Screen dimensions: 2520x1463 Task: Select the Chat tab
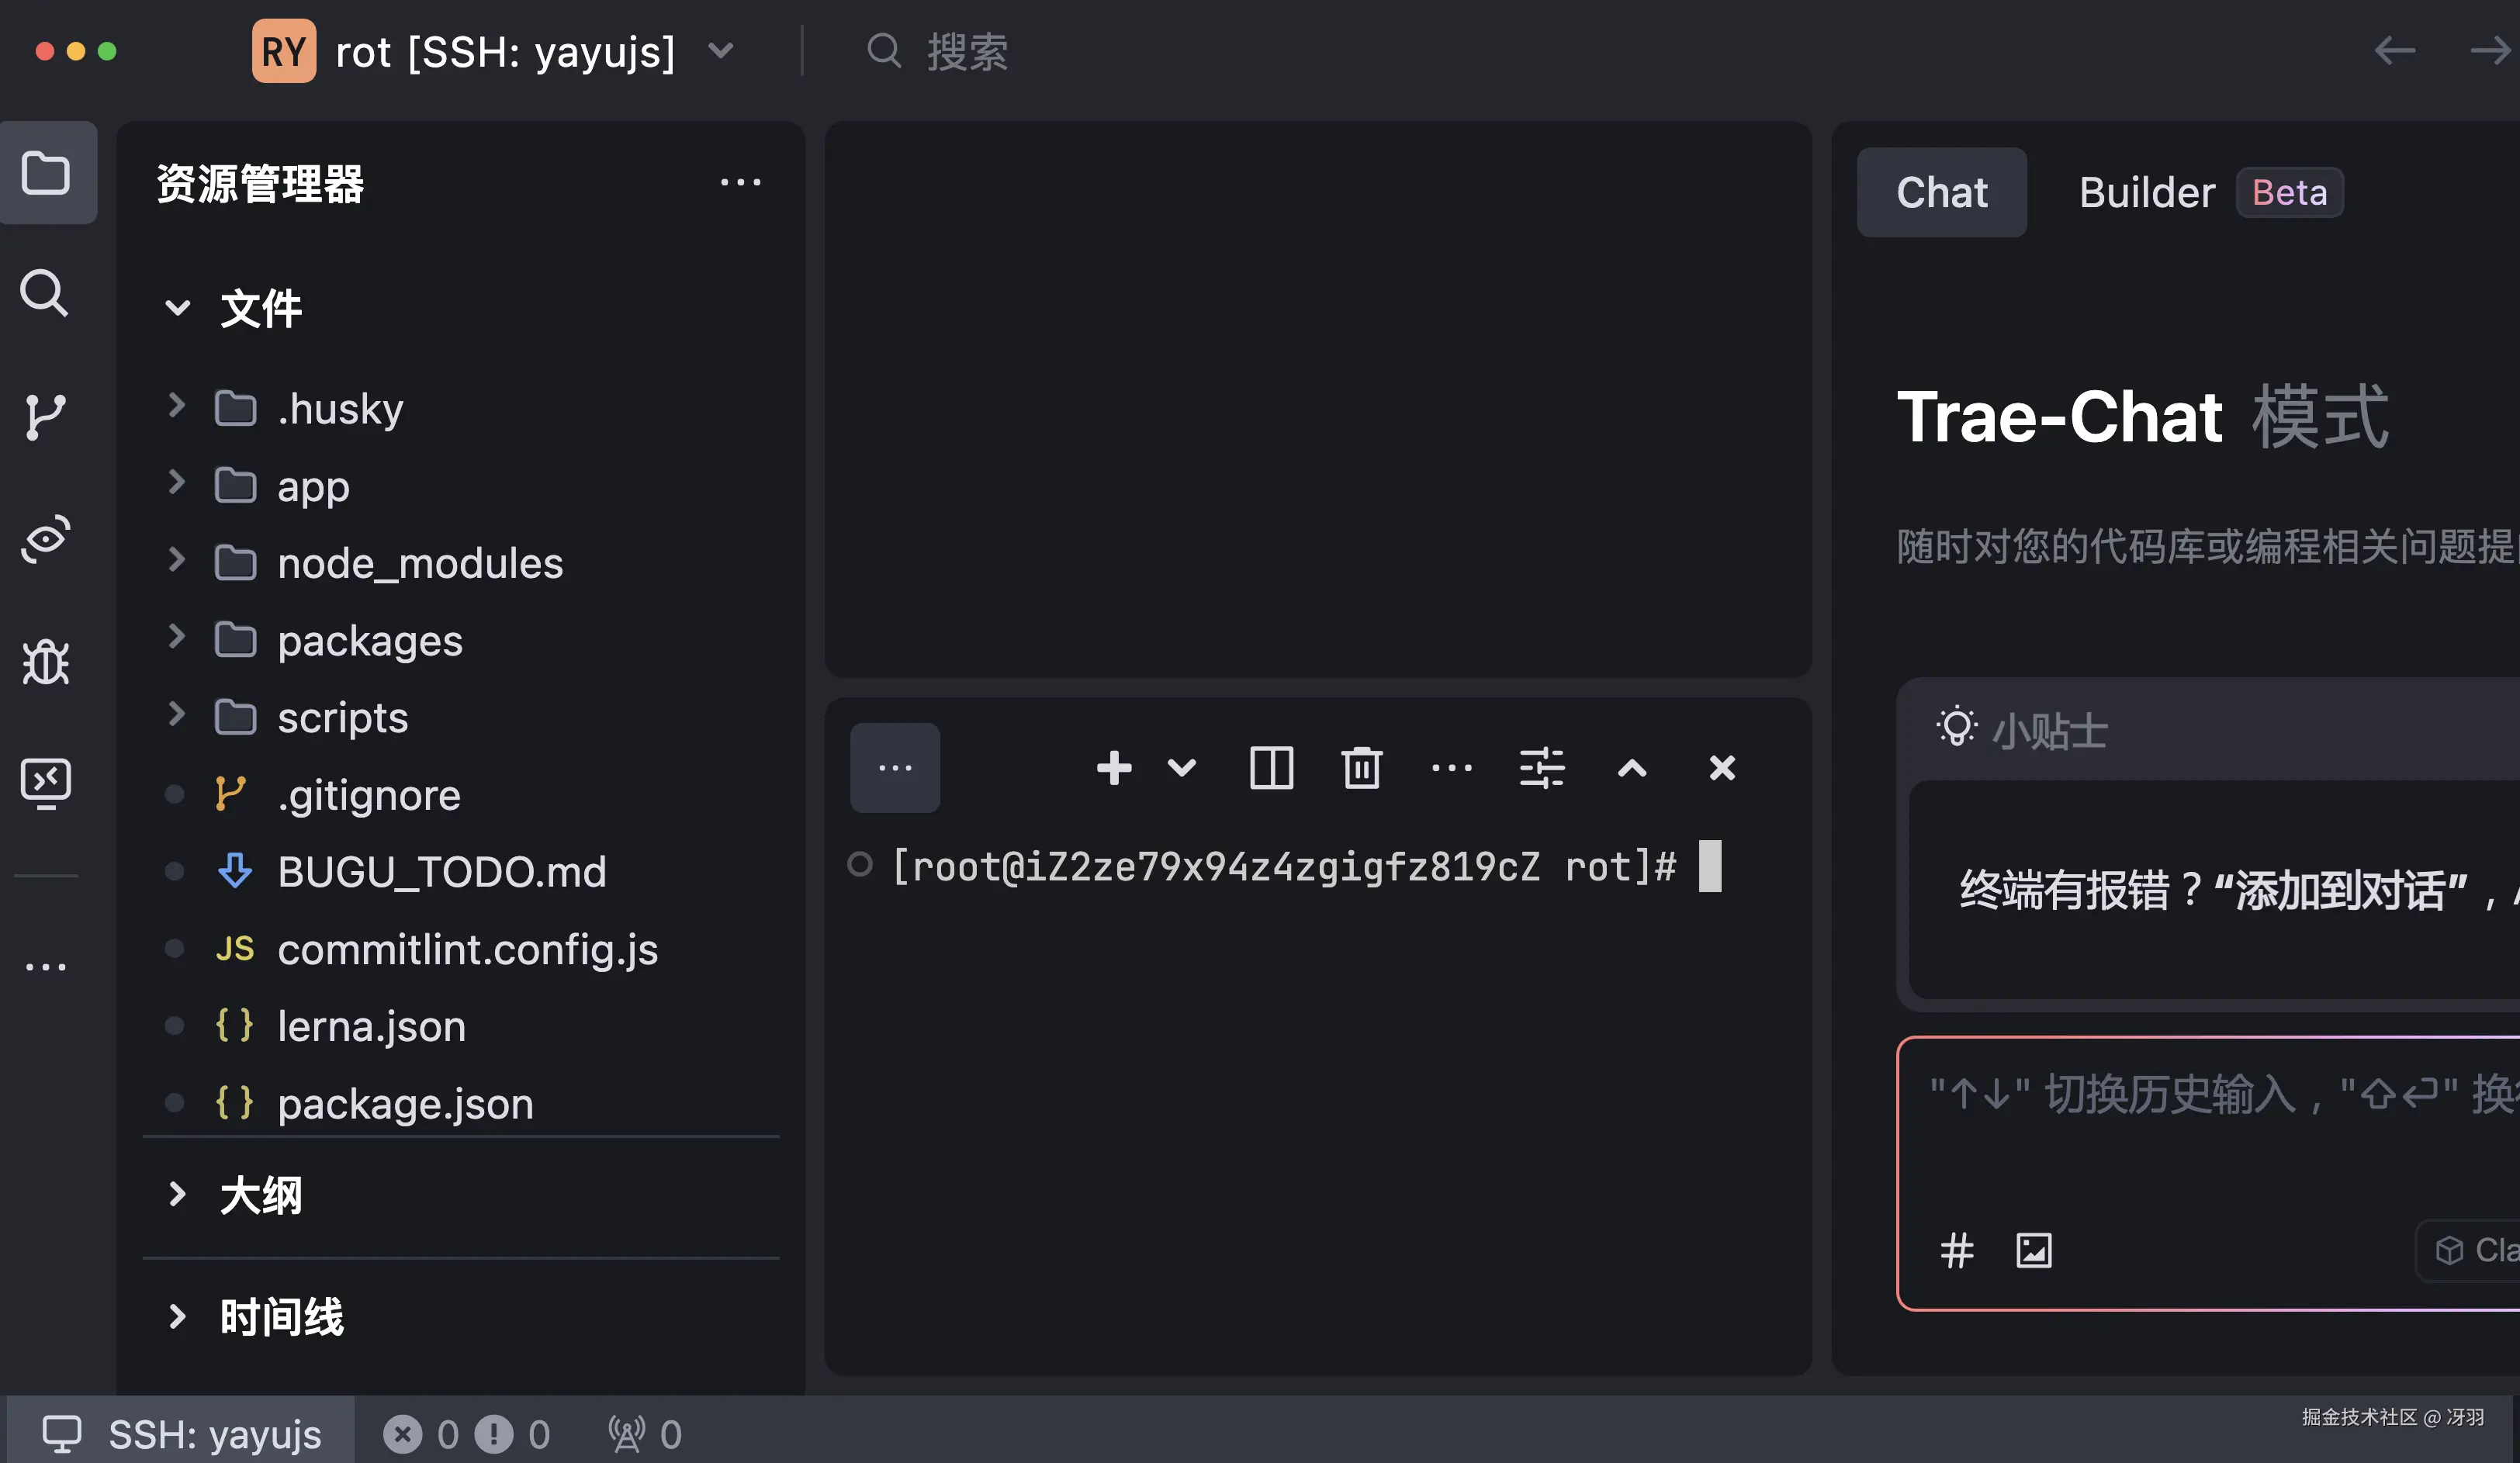coord(1941,192)
